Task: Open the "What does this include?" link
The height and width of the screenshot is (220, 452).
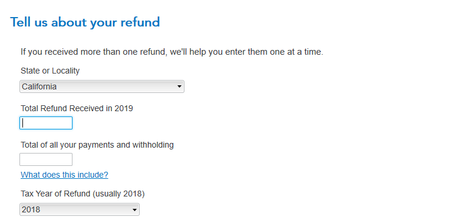Action: 65,175
